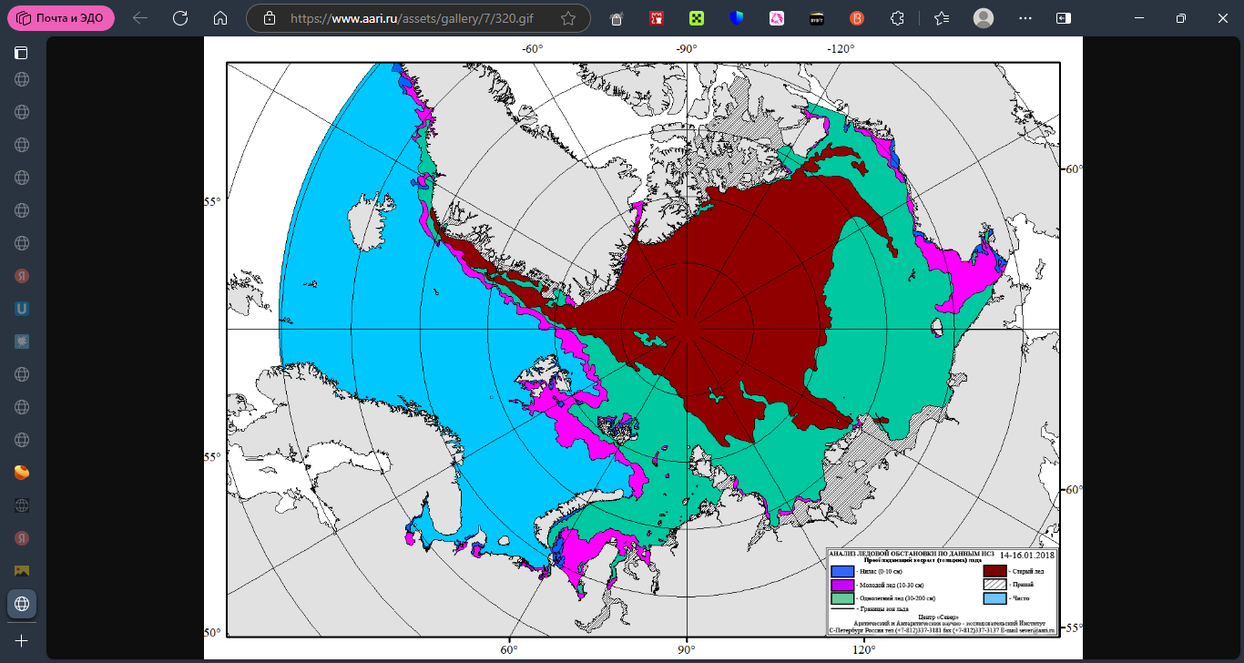Open the Extensions puzzle-piece menu
The height and width of the screenshot is (663, 1244).
click(897, 18)
